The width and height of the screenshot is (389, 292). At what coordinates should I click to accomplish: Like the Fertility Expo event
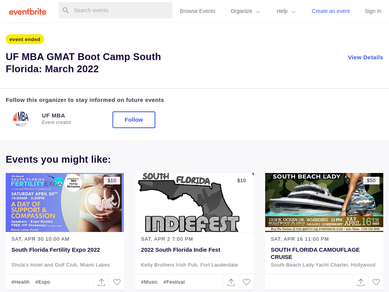pos(117,282)
